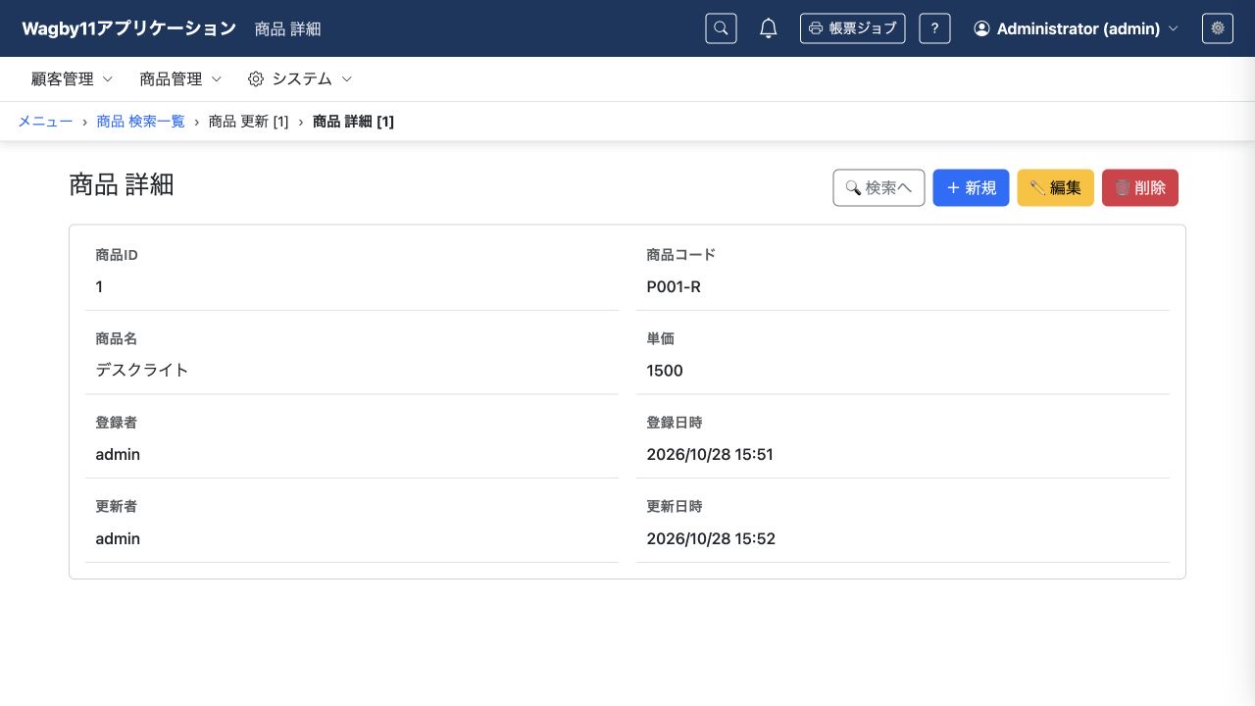This screenshot has height=706, width=1255.
Task: Click the red 削除 delete button
Action: (1140, 188)
